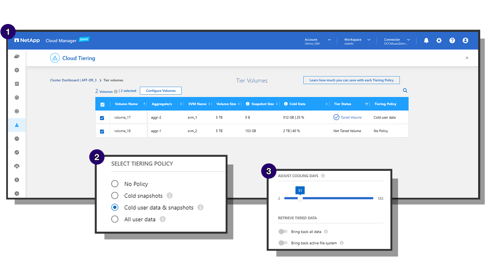
Task: Uncheck the volume_17 row checkbox
Action: point(102,118)
